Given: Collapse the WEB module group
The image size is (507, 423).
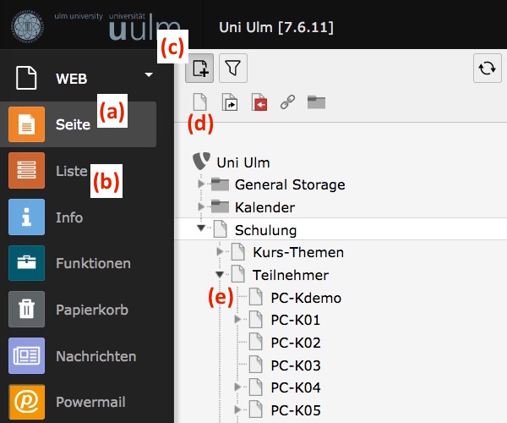Looking at the screenshot, I should pos(149,75).
